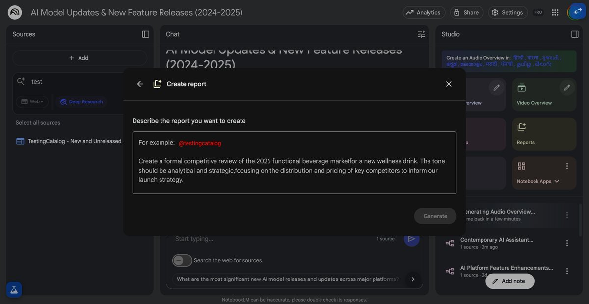Edit the Video Overview settings pencil
589x304 pixels.
[567, 88]
